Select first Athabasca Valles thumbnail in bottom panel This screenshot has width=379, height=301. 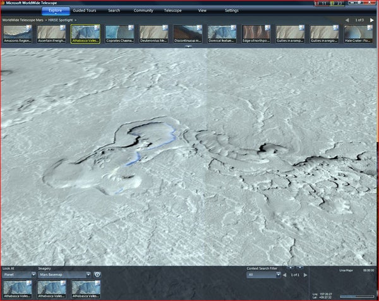click(18, 289)
